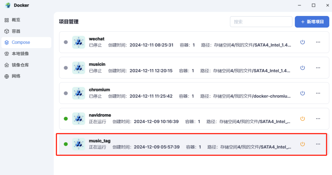The image size is (332, 175).
Task: Open the 镜像仓库 image registry section
Action: [x=26, y=65]
